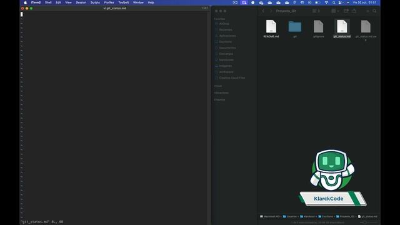Click the "git_status.md" vi status line

pos(42,222)
